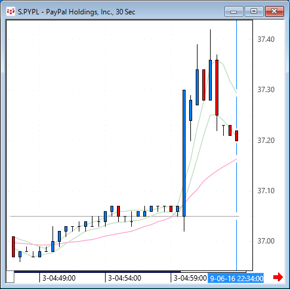Click the last red candle near 37.20
The width and height of the screenshot is (290, 289).
point(236,136)
